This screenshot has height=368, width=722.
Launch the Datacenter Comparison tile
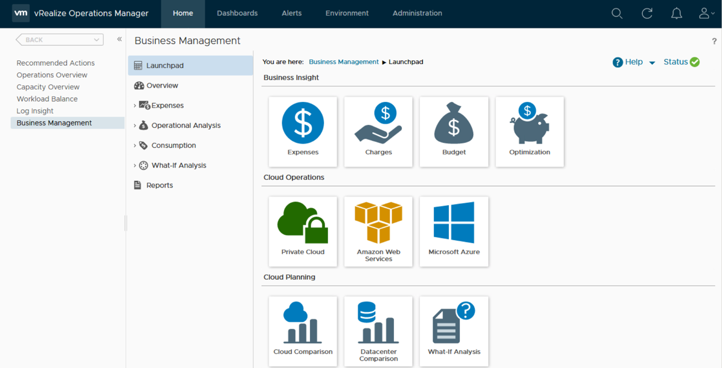pos(378,331)
